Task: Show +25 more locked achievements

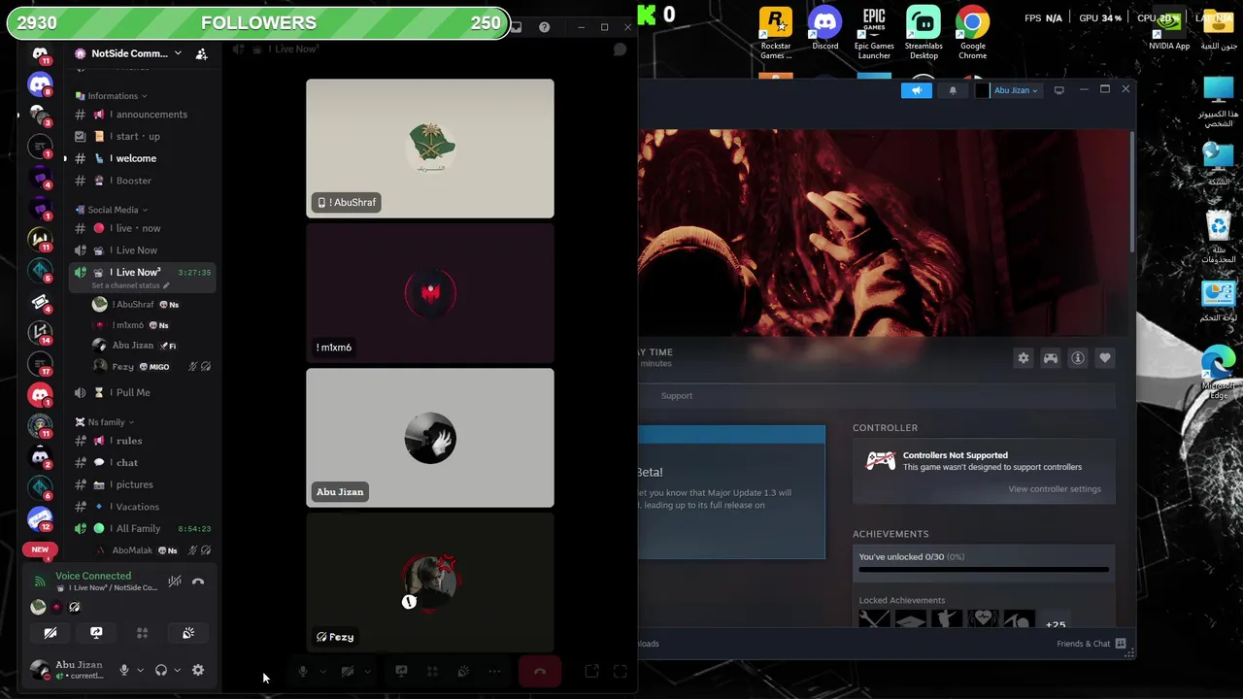Action: coord(1055,624)
